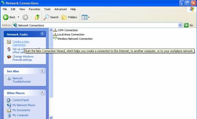This screenshot has height=119, width=197.
Task: Click the globe icon in Address bar
Action: (15, 25)
